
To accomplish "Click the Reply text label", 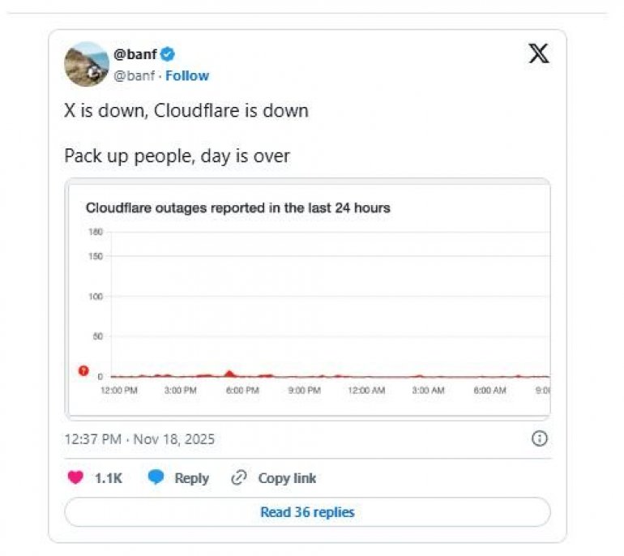I will tap(191, 478).
